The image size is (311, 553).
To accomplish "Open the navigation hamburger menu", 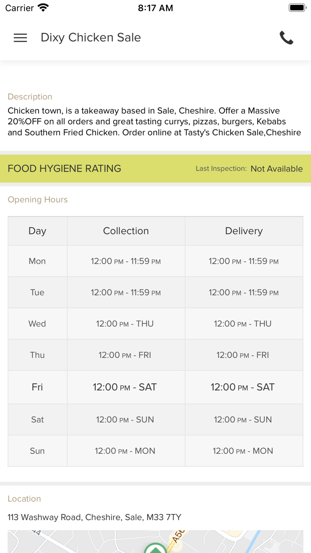I will pyautogui.click(x=20, y=38).
